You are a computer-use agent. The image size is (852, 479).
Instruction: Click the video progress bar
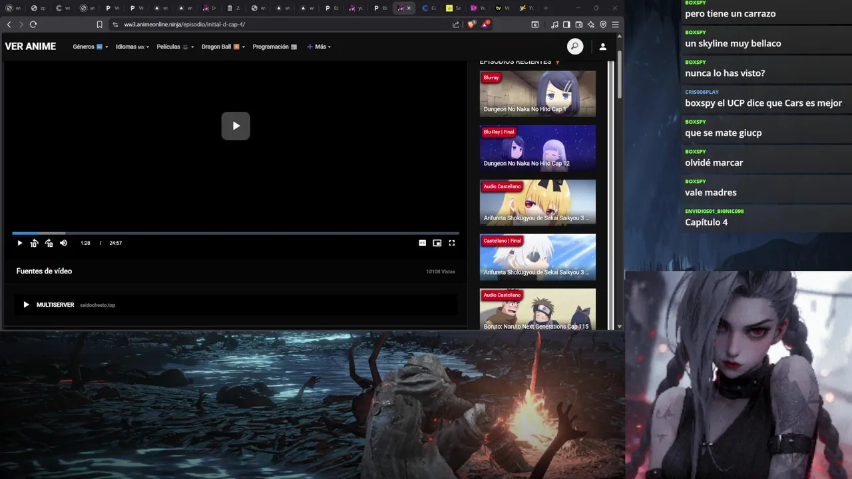[x=236, y=234]
